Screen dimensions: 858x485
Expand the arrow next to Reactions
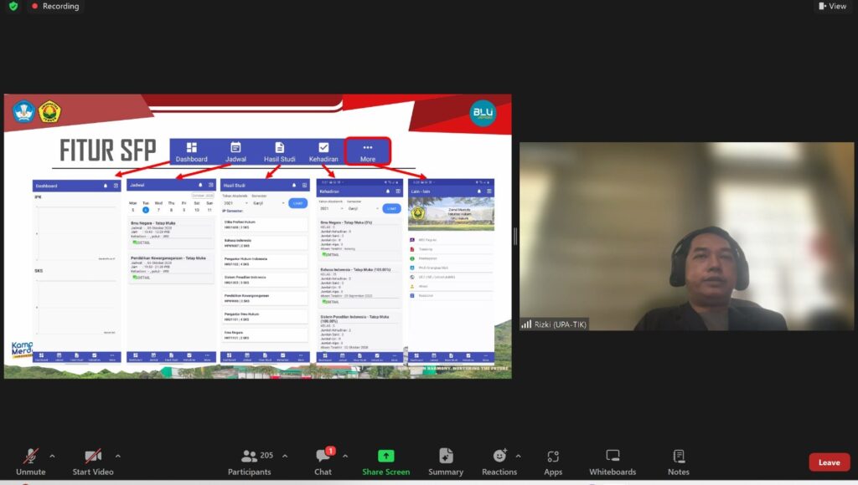tap(518, 456)
